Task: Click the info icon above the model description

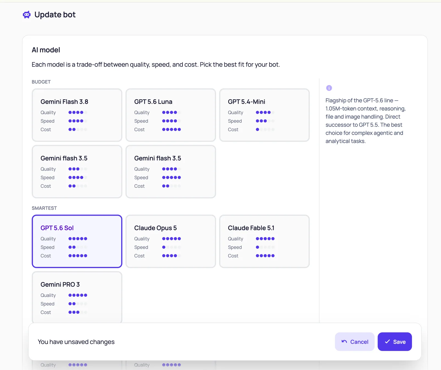Action: pyautogui.click(x=329, y=88)
